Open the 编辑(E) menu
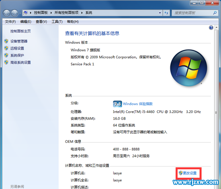This screenshot has height=189, width=221. point(26,22)
